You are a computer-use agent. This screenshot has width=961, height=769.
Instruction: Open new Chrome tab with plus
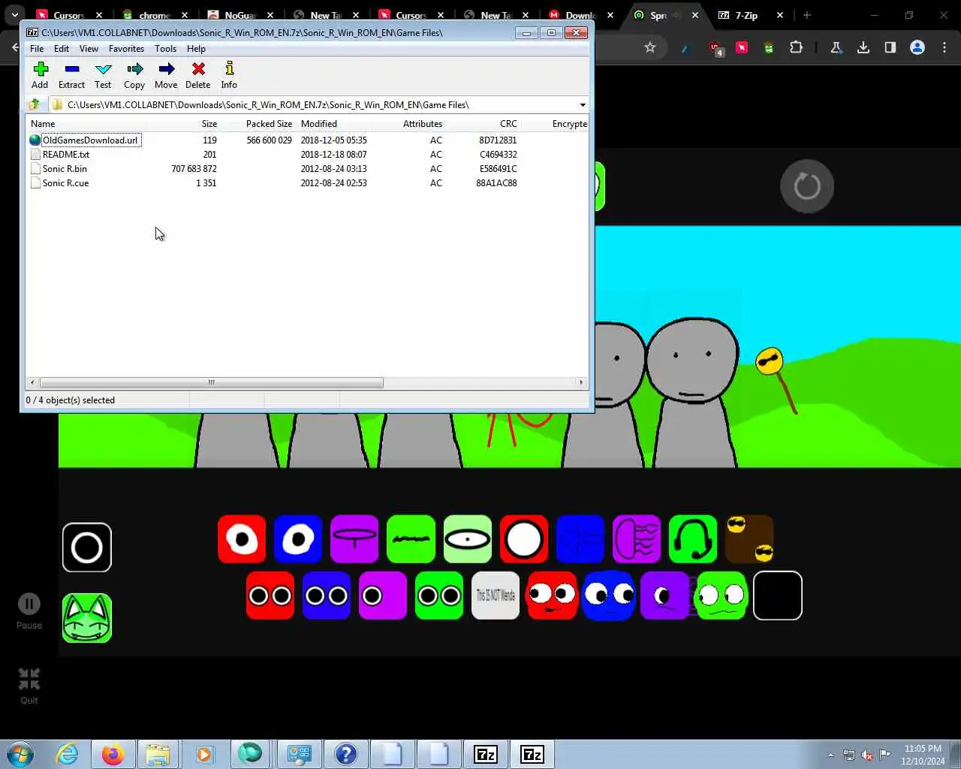point(807,15)
